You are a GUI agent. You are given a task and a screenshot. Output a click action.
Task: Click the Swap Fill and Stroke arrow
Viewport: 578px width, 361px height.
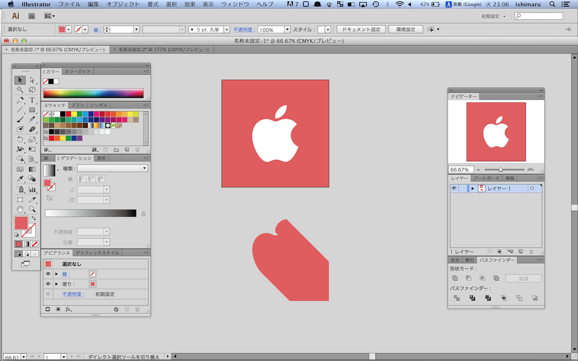click(x=33, y=219)
